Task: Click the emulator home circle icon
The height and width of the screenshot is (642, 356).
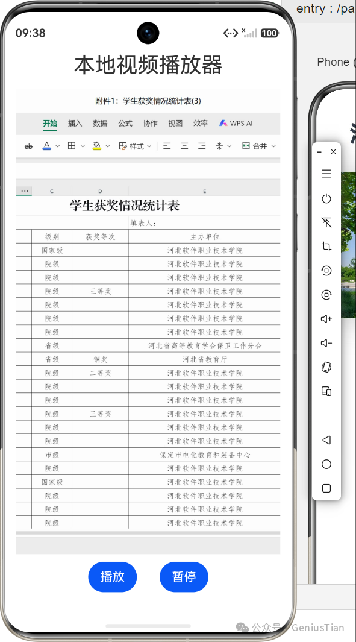Action: (x=326, y=464)
